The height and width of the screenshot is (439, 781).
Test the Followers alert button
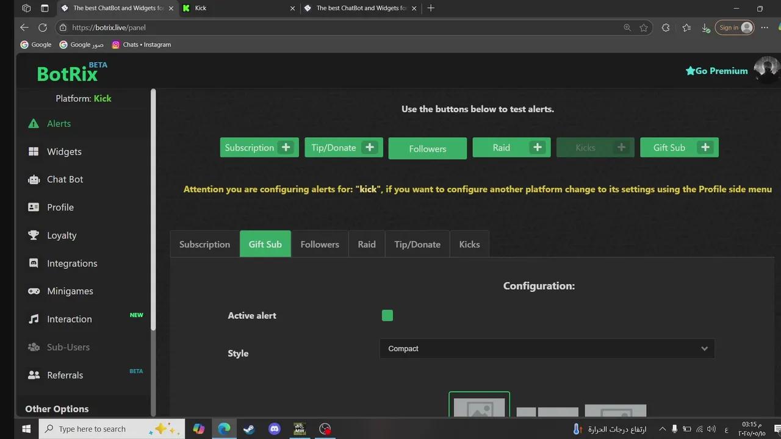pyautogui.click(x=428, y=148)
